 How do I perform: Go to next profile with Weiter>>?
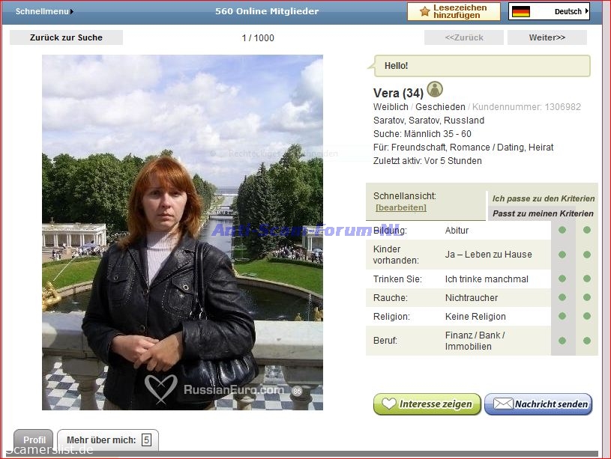coord(547,37)
